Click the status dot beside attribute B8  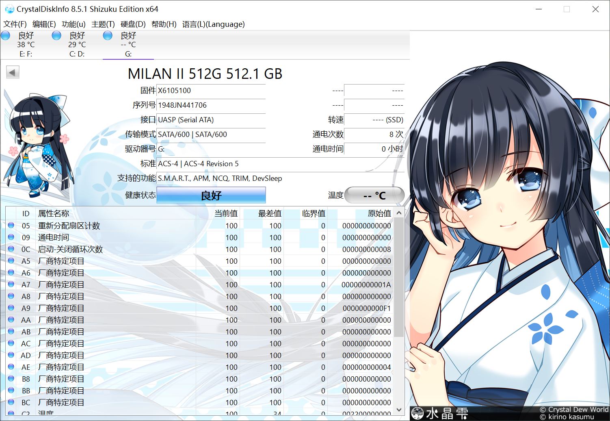(11, 379)
